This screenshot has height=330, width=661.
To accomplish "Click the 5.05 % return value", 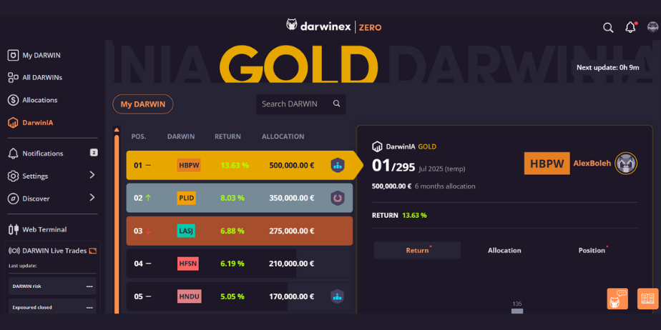I will click(232, 296).
